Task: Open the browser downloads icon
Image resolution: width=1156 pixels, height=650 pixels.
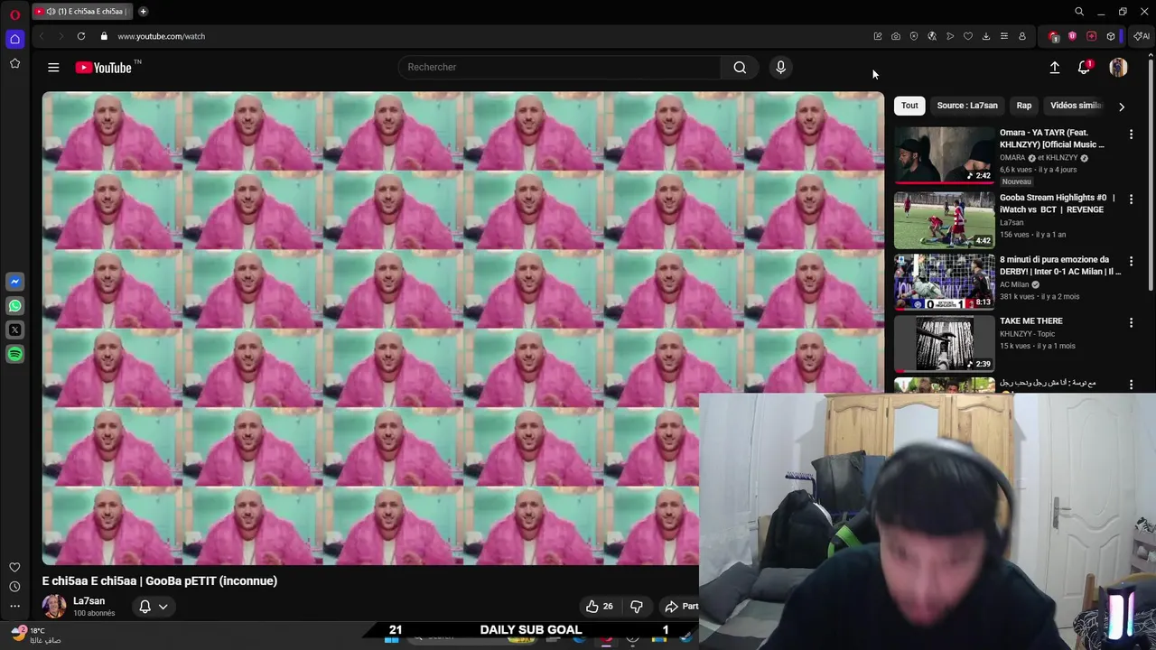Action: pos(985,36)
